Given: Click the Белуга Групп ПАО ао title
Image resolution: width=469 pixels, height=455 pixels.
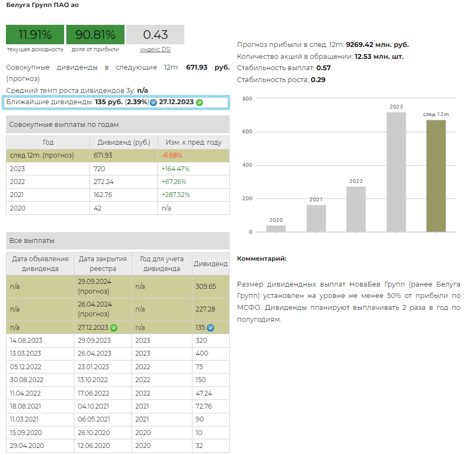Looking at the screenshot, I should tap(43, 4).
